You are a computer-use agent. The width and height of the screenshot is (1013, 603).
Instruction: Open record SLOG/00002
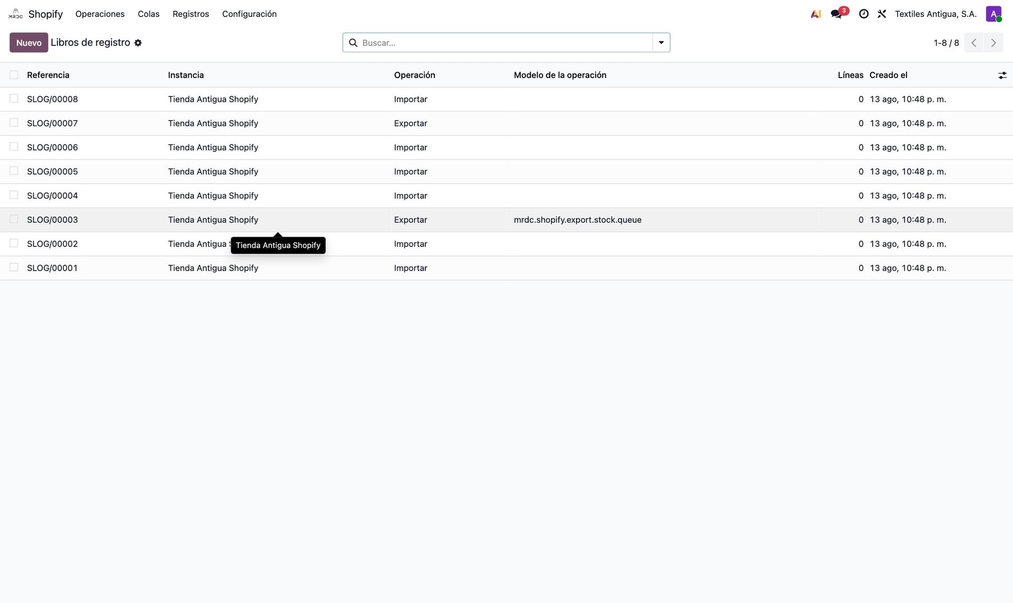pos(52,244)
